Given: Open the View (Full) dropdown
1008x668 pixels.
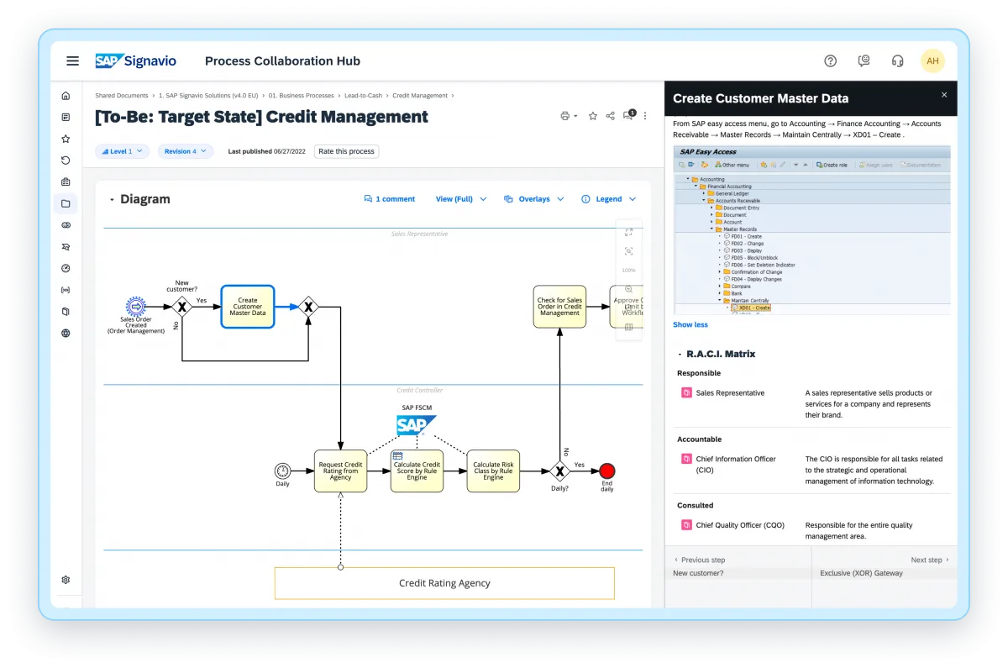Looking at the screenshot, I should (x=460, y=199).
